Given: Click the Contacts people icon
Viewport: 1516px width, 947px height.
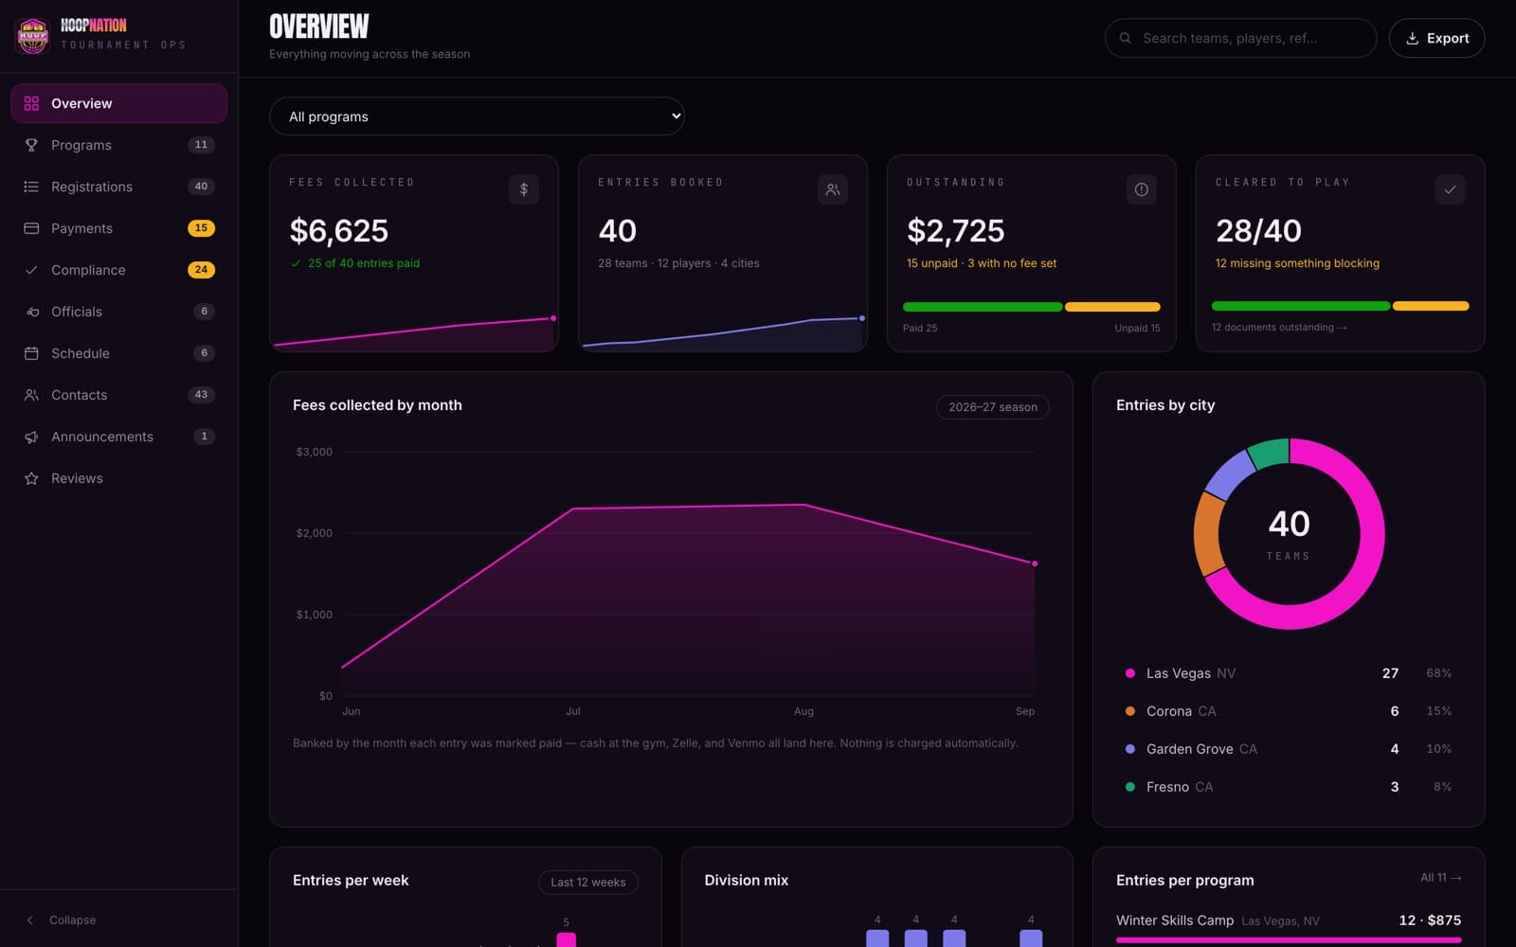Looking at the screenshot, I should click(x=31, y=395).
